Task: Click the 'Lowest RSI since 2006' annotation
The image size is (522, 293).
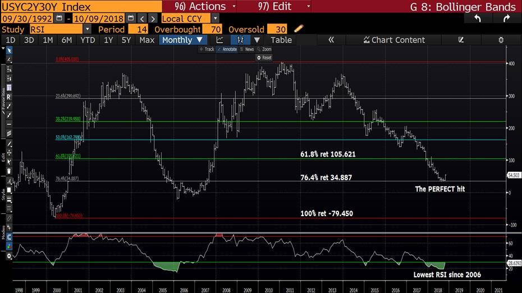Action: point(447,274)
